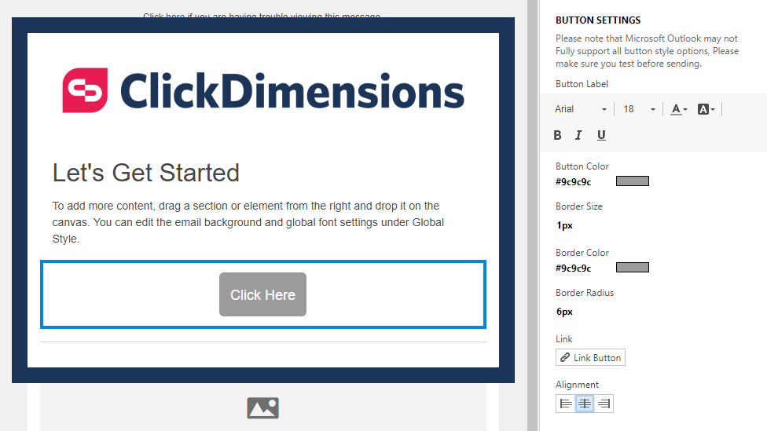The image size is (767, 431).
Task: Open the Arial font family dropdown
Action: (581, 109)
